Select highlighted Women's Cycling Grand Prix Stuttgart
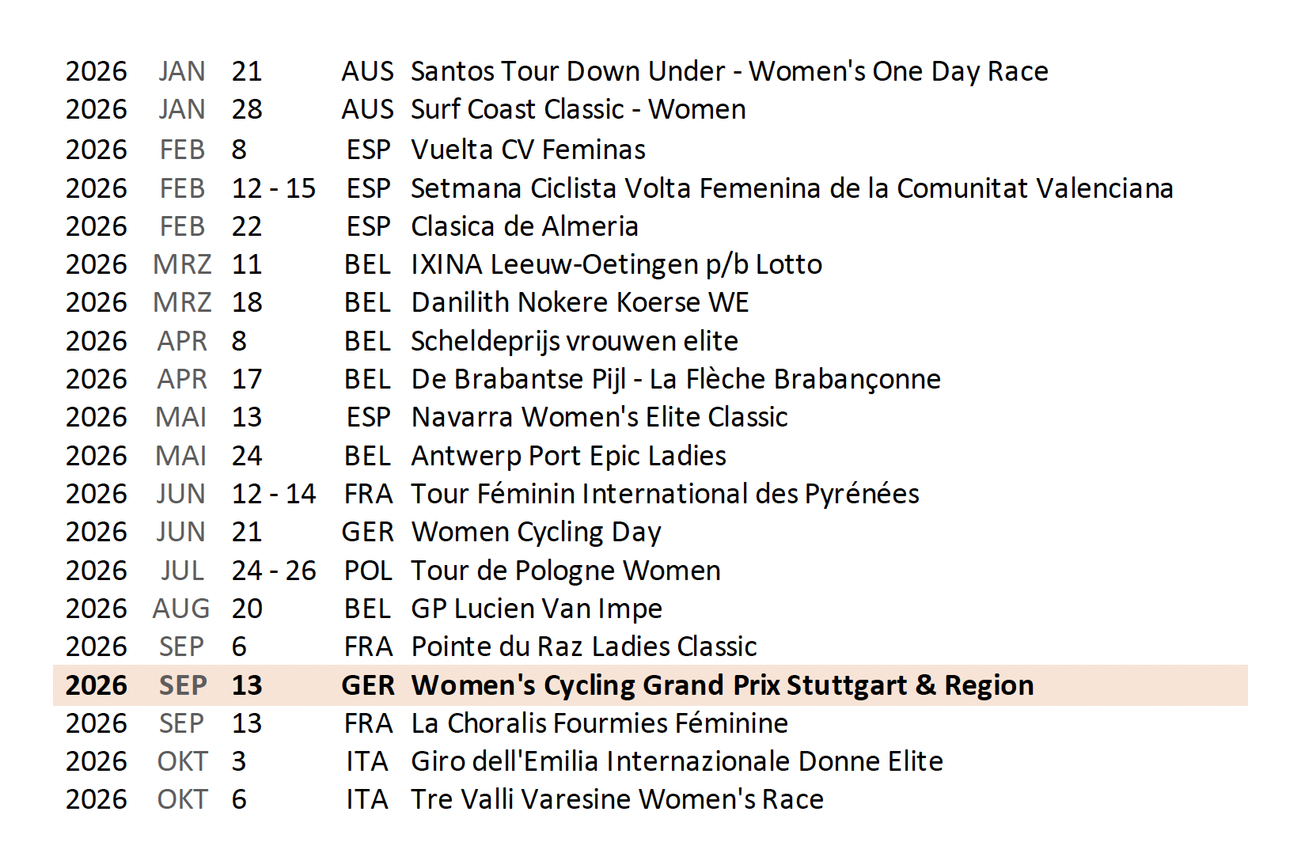1301x861 pixels. click(722, 685)
